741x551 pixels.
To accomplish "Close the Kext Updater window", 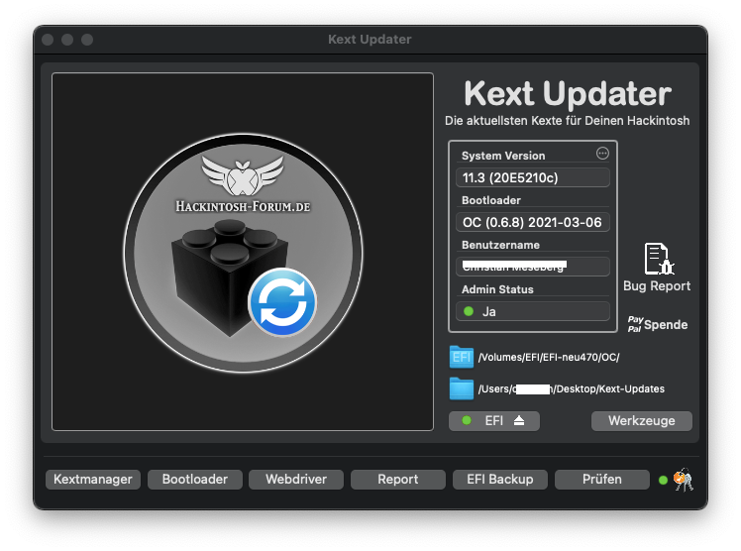I will point(48,40).
